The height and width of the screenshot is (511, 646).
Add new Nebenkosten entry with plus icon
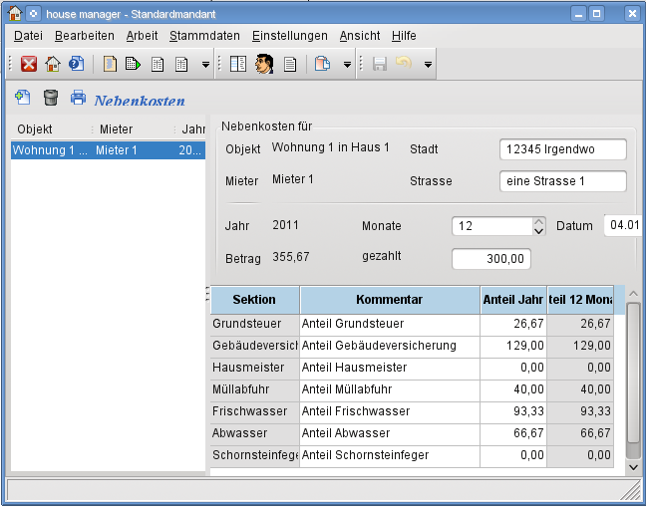(22, 98)
